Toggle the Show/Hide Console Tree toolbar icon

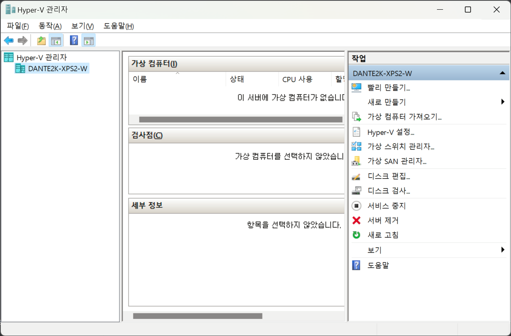55,40
